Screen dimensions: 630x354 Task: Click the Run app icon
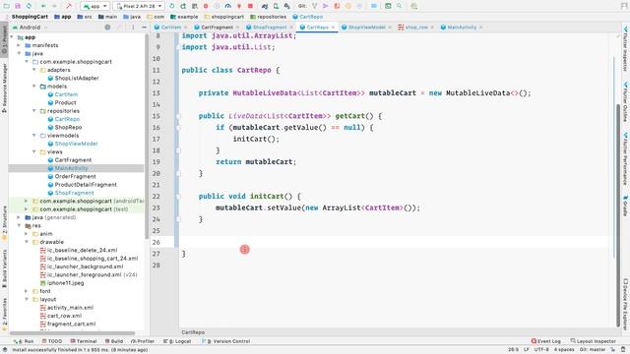pos(172,6)
